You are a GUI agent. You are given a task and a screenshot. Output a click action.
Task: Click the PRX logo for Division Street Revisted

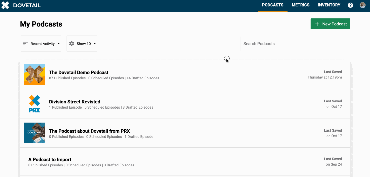point(35,104)
